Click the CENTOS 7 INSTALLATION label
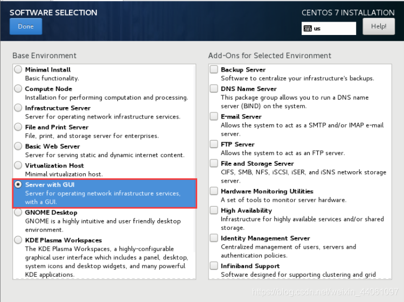The image size is (404, 302). pyautogui.click(x=348, y=12)
